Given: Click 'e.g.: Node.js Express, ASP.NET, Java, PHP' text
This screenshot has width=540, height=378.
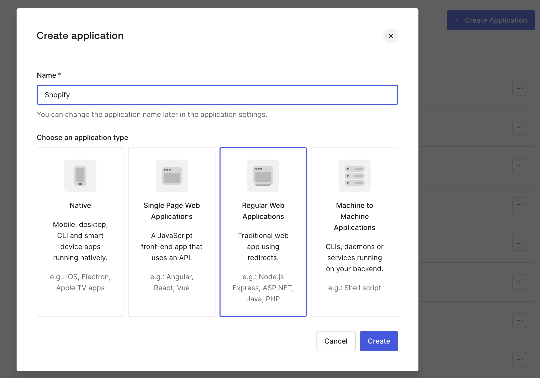Looking at the screenshot, I should [x=263, y=288].
